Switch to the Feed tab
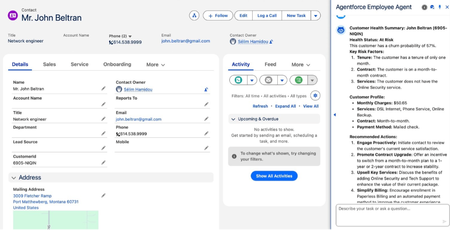The width and height of the screenshot is (450, 230). [x=270, y=64]
